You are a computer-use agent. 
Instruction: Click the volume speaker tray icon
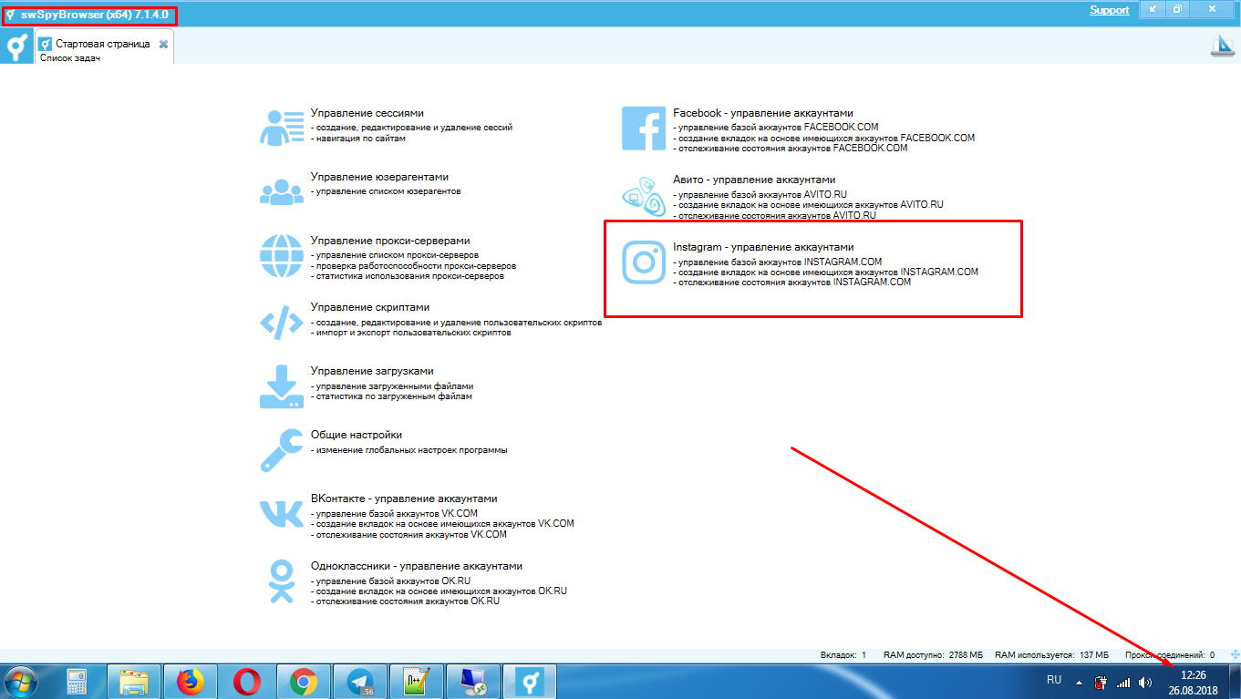[x=1145, y=682]
